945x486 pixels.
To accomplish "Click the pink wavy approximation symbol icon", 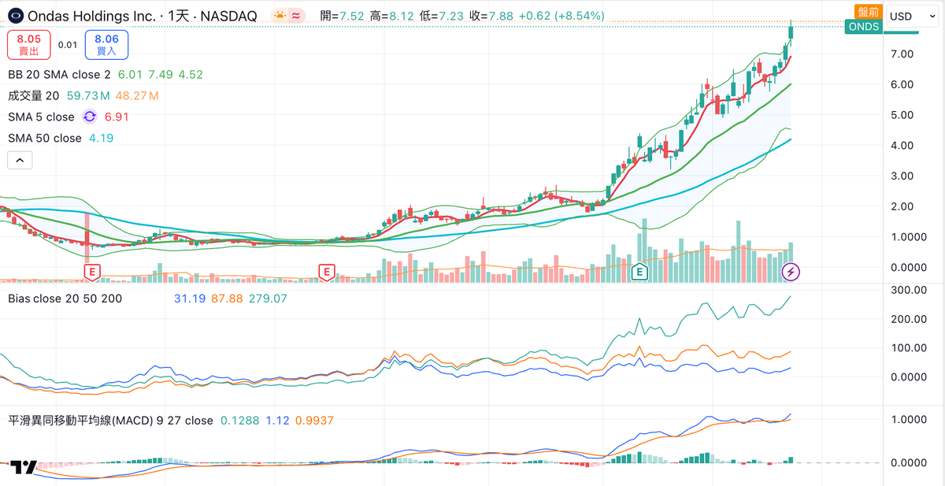I will [x=297, y=16].
